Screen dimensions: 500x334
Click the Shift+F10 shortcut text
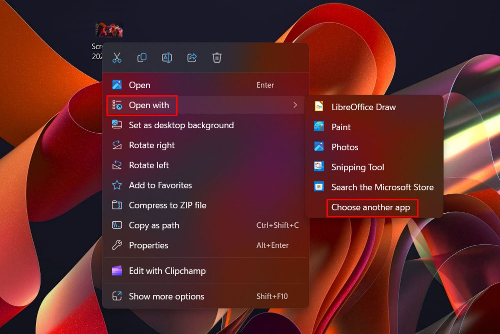coord(272,296)
